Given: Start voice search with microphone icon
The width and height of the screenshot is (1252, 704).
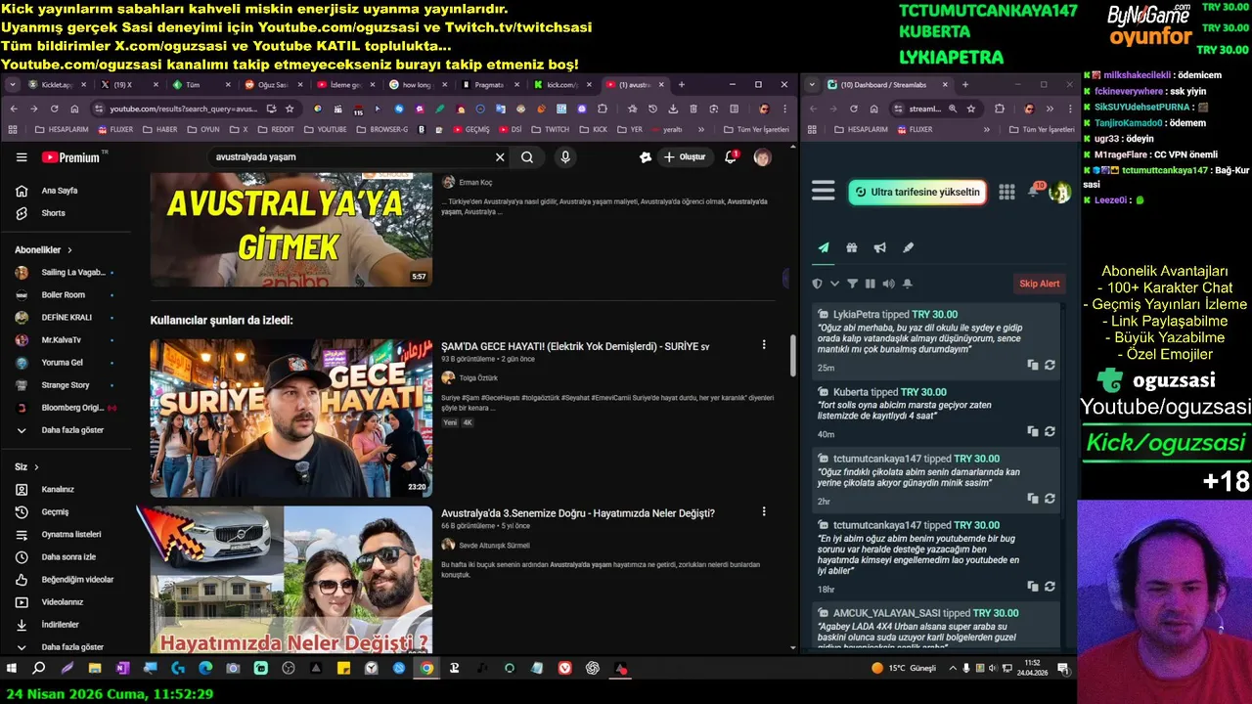Looking at the screenshot, I should tap(565, 157).
